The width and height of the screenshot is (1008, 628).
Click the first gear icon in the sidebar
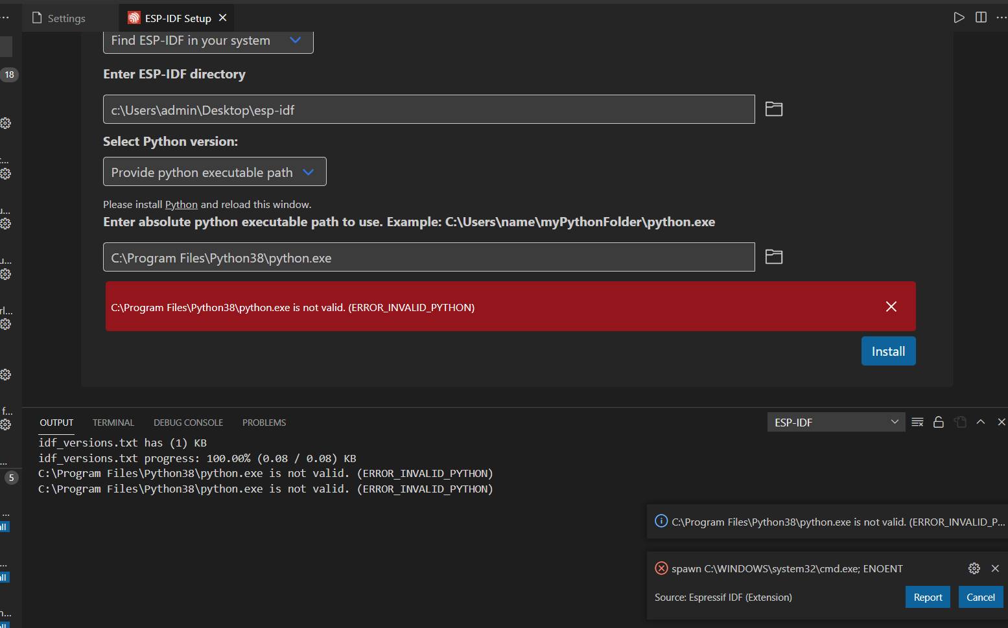point(6,123)
